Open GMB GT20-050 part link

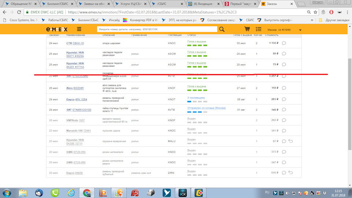click(x=76, y=152)
